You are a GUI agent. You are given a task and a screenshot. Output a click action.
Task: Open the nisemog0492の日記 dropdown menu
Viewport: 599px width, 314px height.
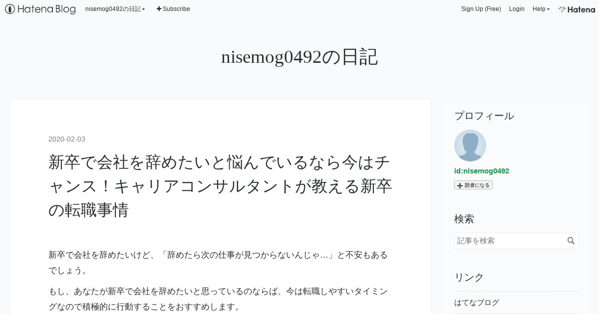115,9
